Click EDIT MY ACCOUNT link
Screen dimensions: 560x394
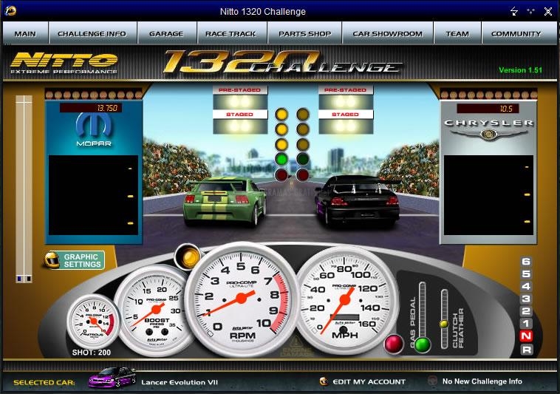click(x=369, y=381)
